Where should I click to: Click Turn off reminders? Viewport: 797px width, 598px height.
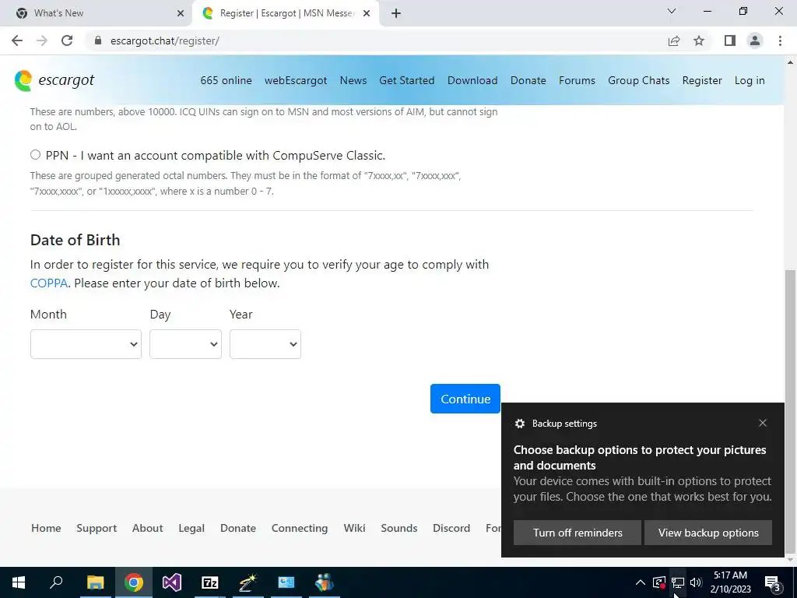(x=578, y=533)
